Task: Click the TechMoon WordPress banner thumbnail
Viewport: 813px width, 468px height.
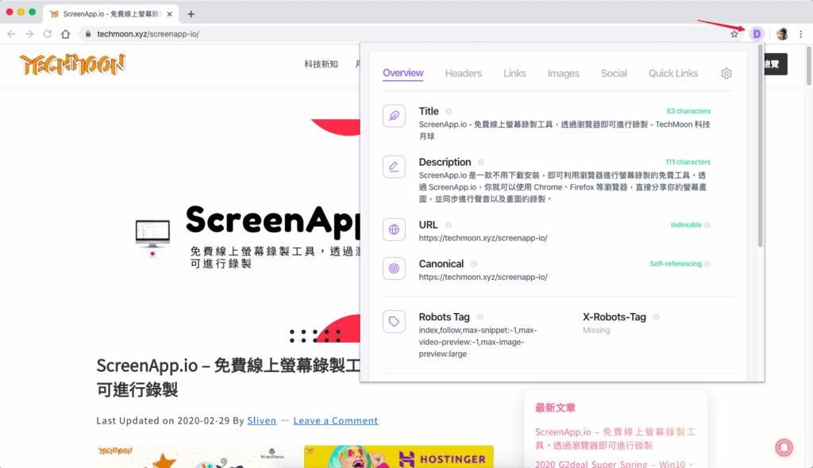Action: coord(191,457)
